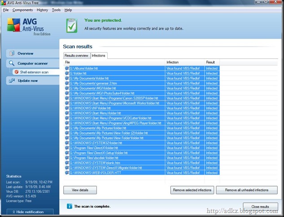Click infection icon for Canon S200SP row
284x217 pixels.
pyautogui.click(x=67, y=98)
